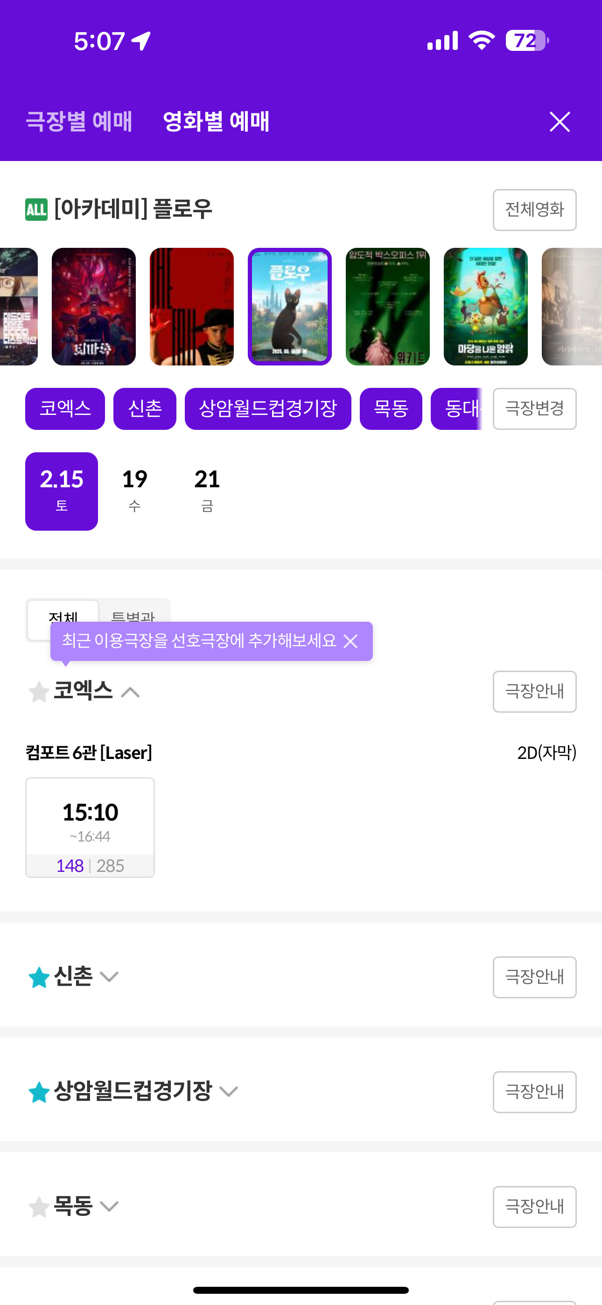Image resolution: width=602 pixels, height=1305 pixels.
Task: Choose the 위키드 movie poster
Action: click(387, 307)
